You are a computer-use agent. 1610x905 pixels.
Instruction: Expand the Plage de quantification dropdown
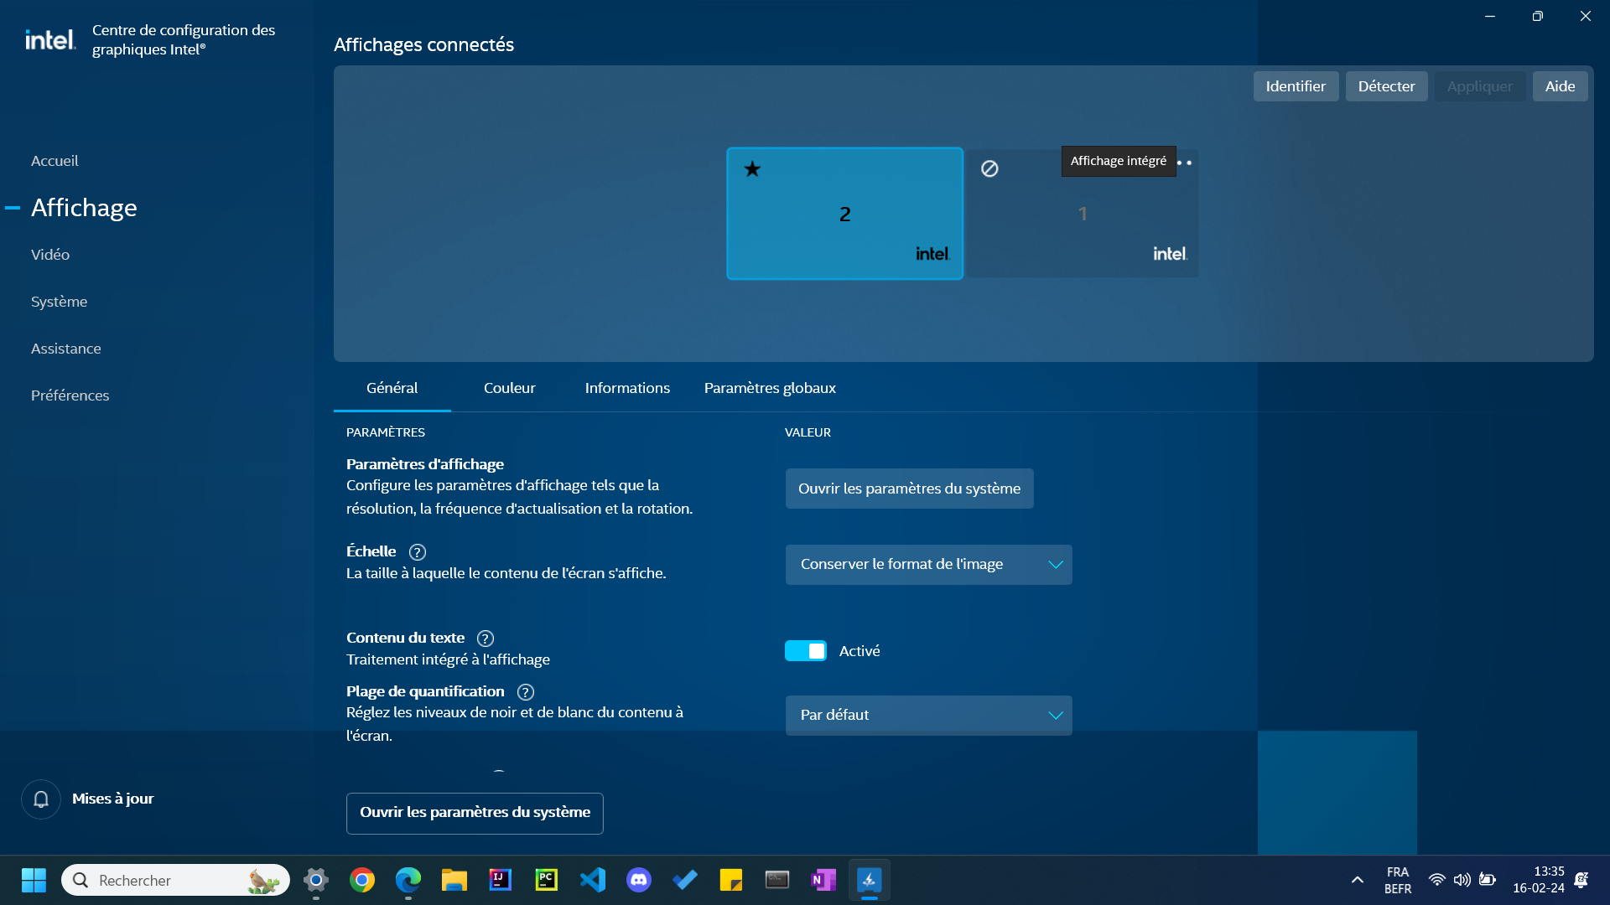tap(928, 716)
